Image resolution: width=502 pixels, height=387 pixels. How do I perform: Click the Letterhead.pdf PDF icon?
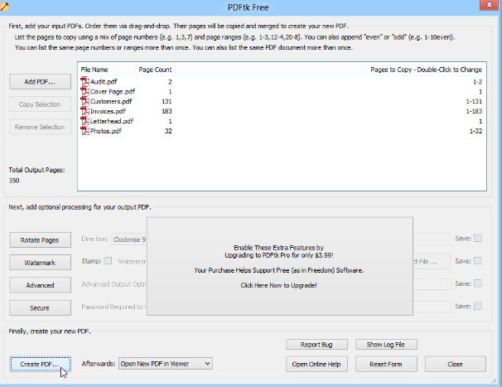[x=84, y=121]
